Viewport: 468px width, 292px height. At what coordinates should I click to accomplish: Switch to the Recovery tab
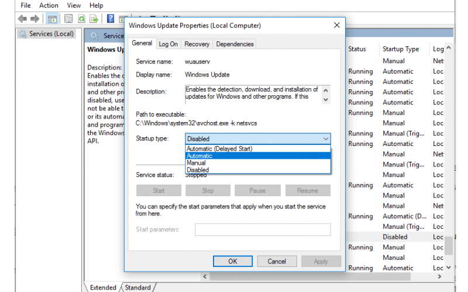[x=197, y=44]
